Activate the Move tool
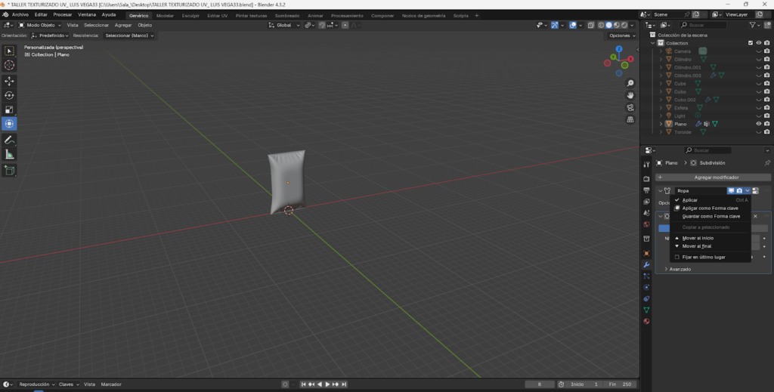Viewport: 774px width, 392px height. [9, 81]
